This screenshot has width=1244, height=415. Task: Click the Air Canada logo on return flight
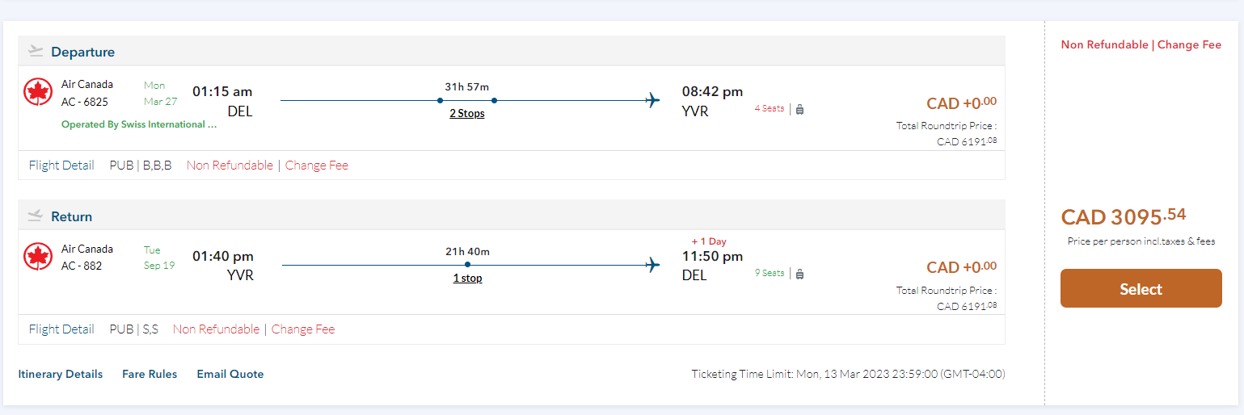[x=38, y=257]
